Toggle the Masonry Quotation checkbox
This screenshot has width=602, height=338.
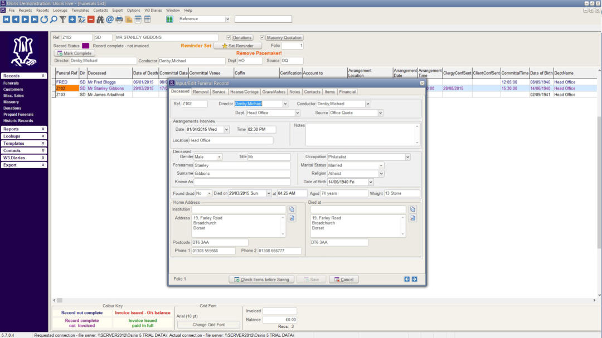(263, 38)
